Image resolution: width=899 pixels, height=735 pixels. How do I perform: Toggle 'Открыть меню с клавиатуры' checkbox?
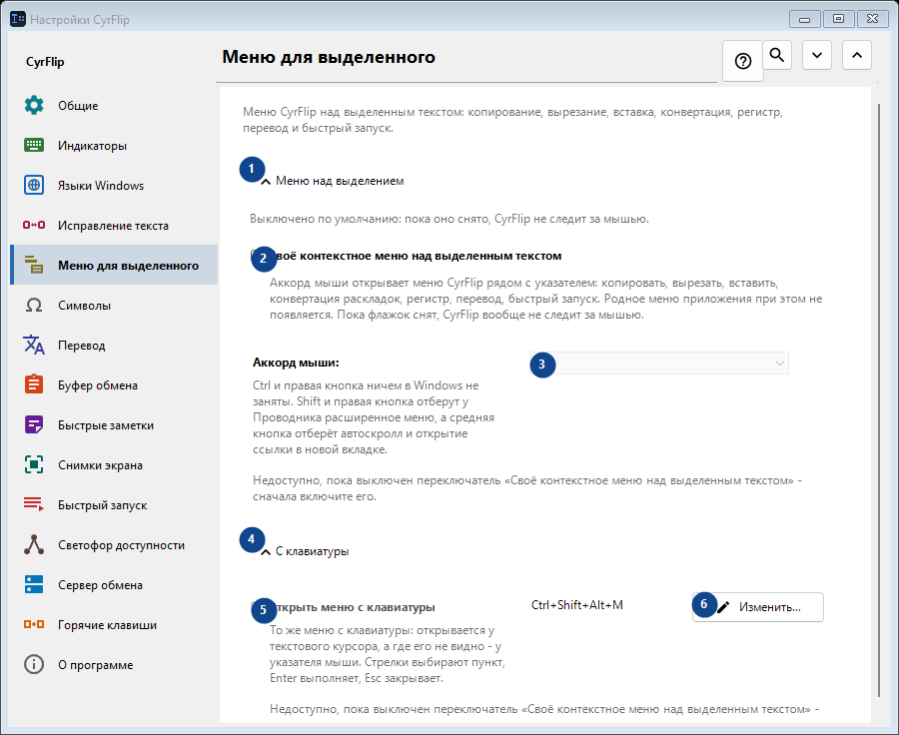coord(255,607)
